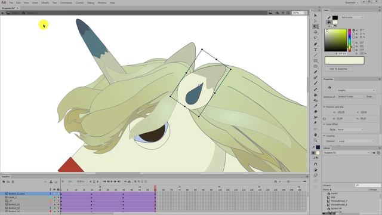Toggle visibility of Symbol_23 layer

tap(54, 208)
